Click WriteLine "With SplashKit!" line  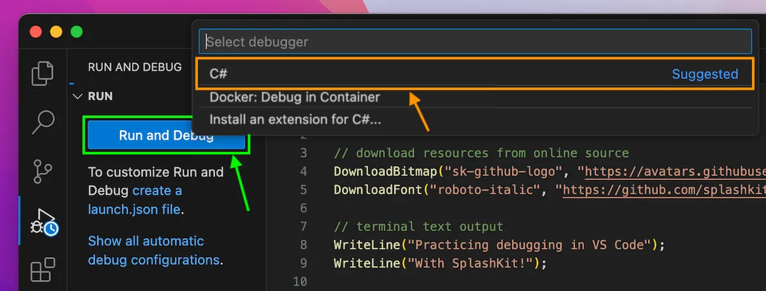pyautogui.click(x=440, y=263)
